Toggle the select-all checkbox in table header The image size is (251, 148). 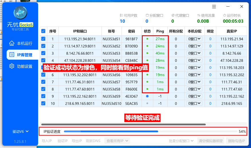tap(43, 31)
